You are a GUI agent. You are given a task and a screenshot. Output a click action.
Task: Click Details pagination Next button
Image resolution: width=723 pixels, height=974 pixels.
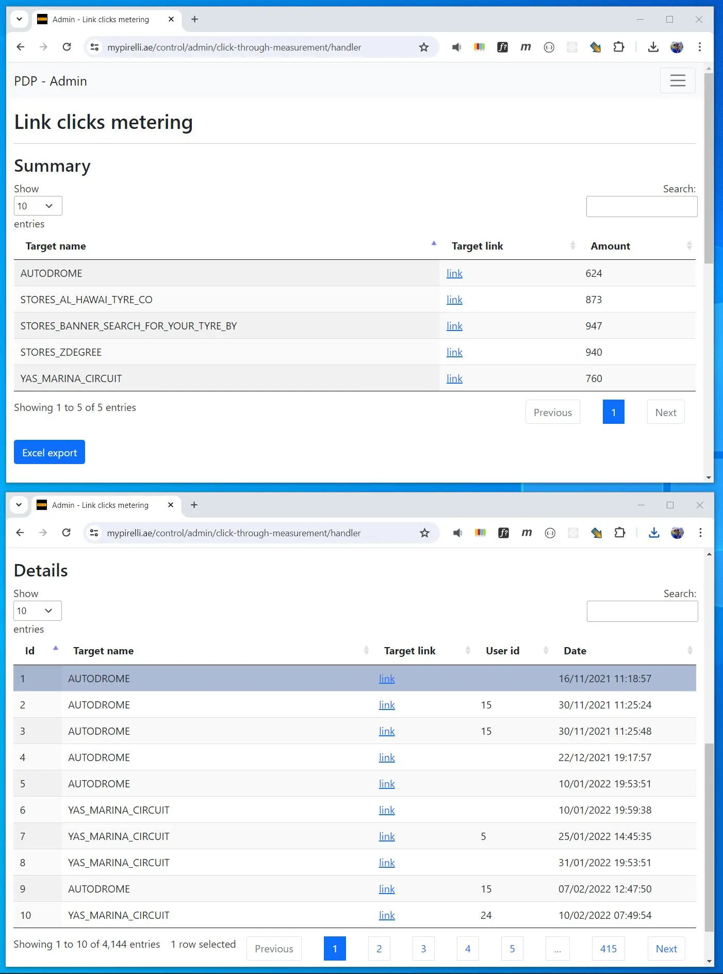666,949
